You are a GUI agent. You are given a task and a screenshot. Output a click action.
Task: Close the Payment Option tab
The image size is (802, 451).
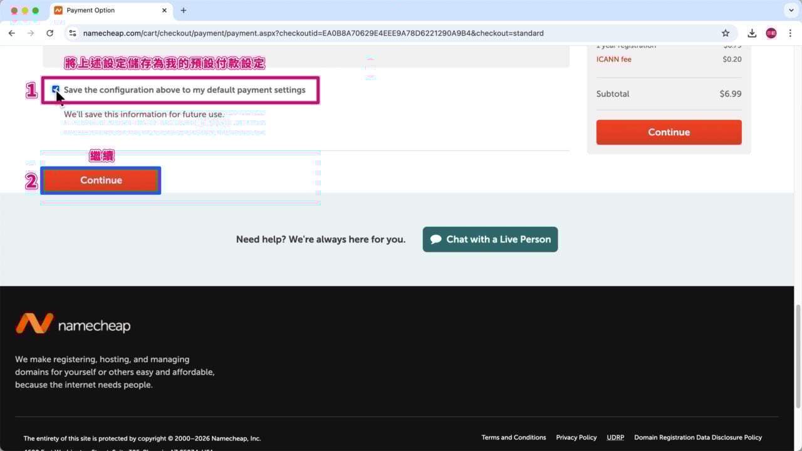[x=165, y=11]
